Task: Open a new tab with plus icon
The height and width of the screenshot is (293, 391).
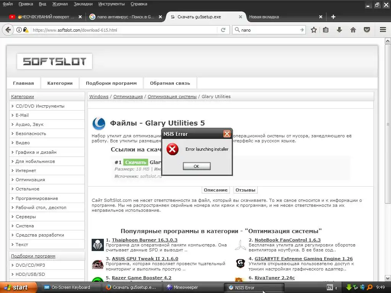Action: 333,17
